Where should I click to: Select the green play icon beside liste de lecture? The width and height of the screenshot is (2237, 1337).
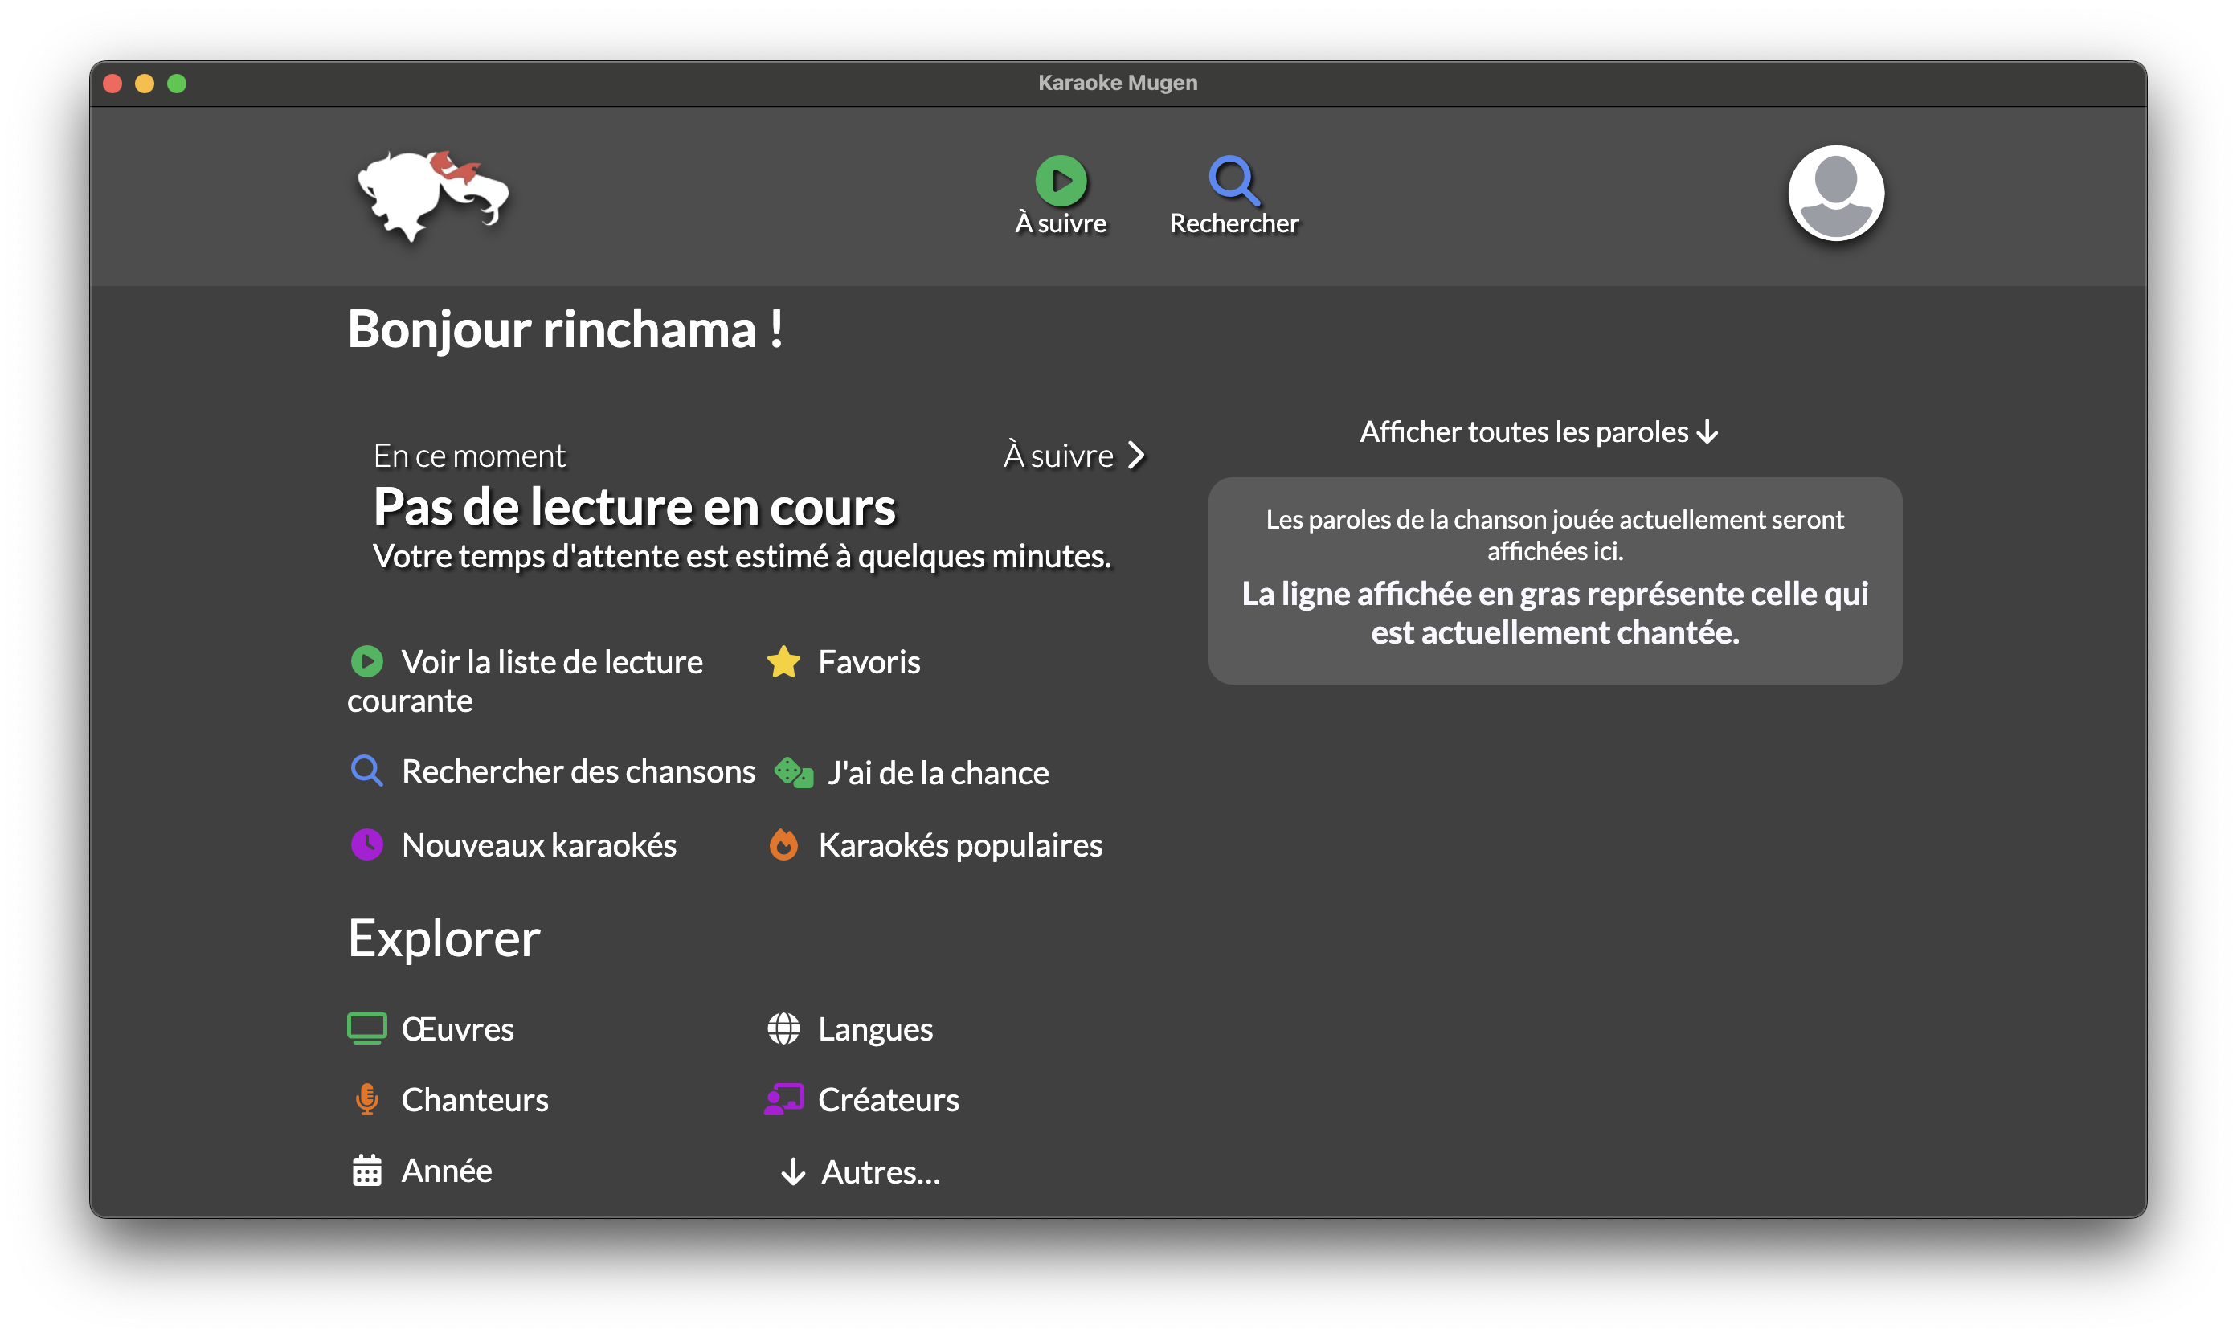(367, 661)
